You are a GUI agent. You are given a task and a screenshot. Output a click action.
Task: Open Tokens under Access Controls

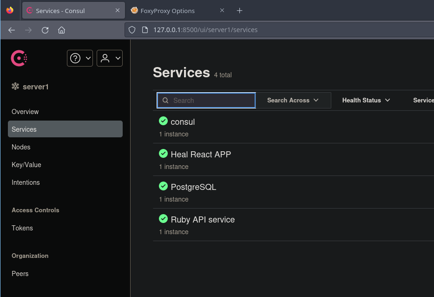click(x=22, y=228)
